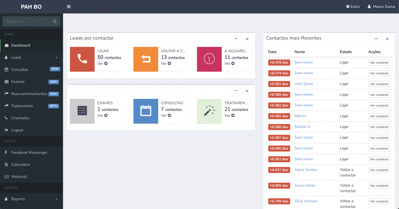The width and height of the screenshot is (399, 209).
Task: Click Ver contacto for John Snow
Action: point(379,84)
